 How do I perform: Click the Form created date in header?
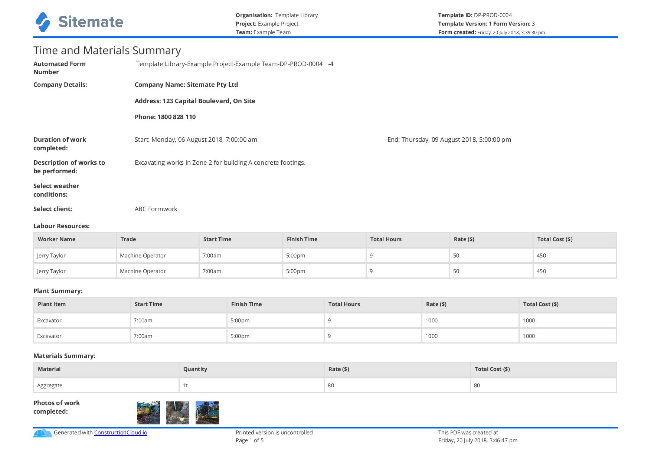point(511,32)
